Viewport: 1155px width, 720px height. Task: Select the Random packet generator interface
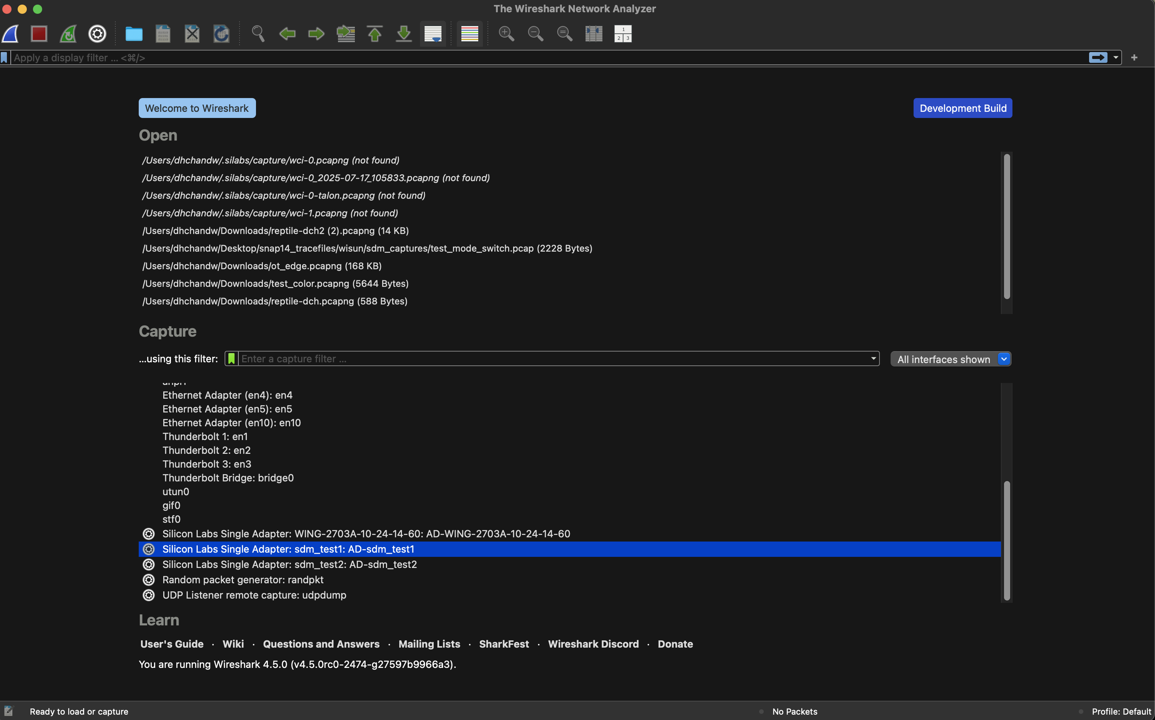click(x=243, y=580)
